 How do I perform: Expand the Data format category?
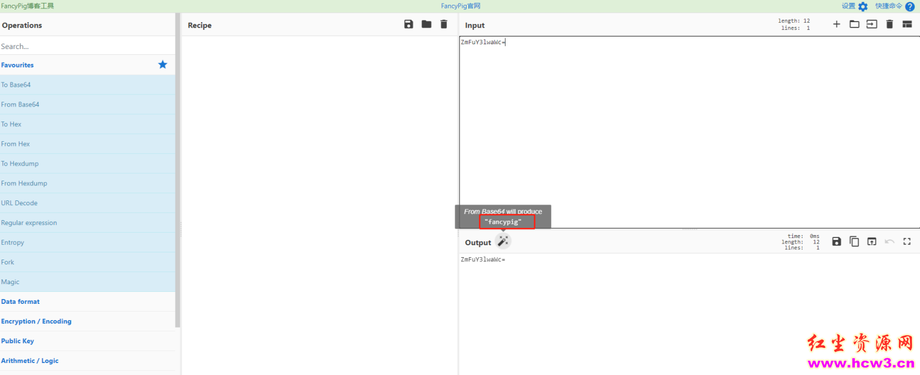coord(87,301)
